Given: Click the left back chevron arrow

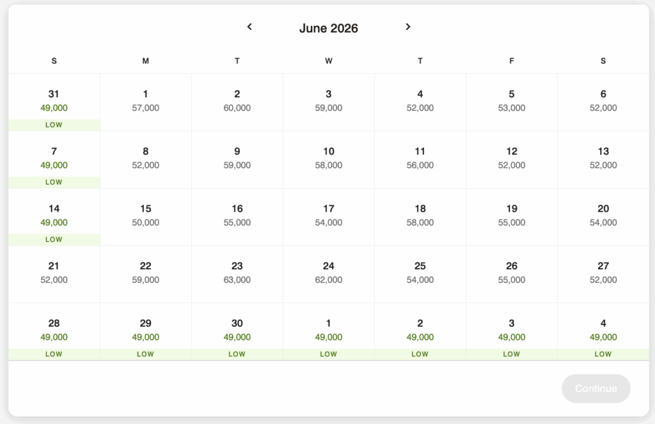Looking at the screenshot, I should point(249,27).
